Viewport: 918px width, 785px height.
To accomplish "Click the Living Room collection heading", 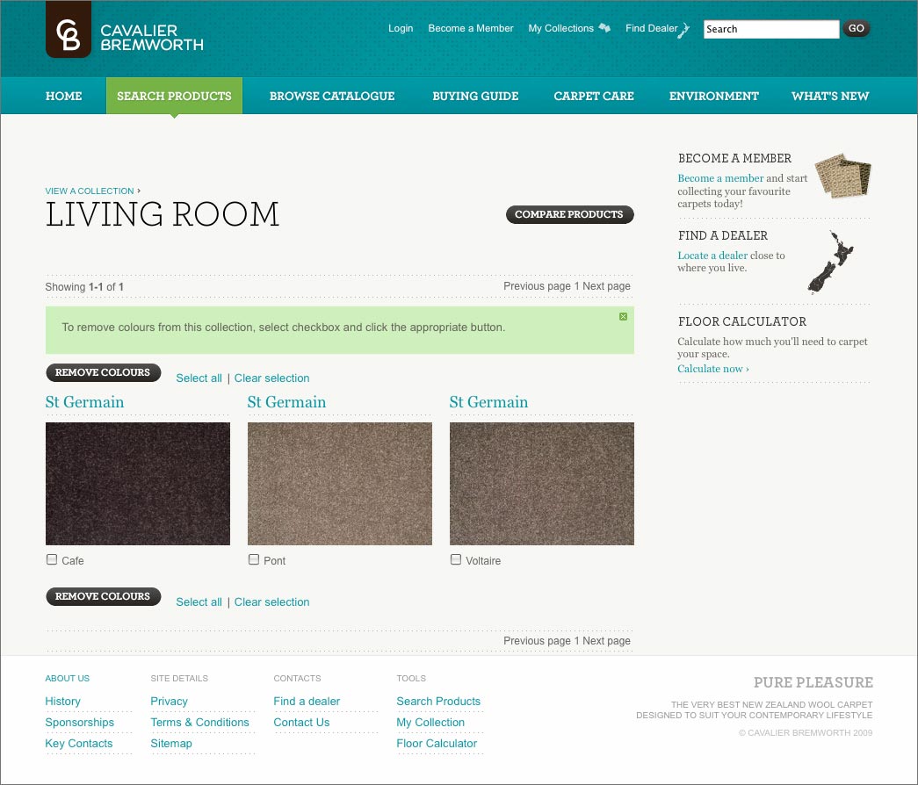I will coord(163,214).
